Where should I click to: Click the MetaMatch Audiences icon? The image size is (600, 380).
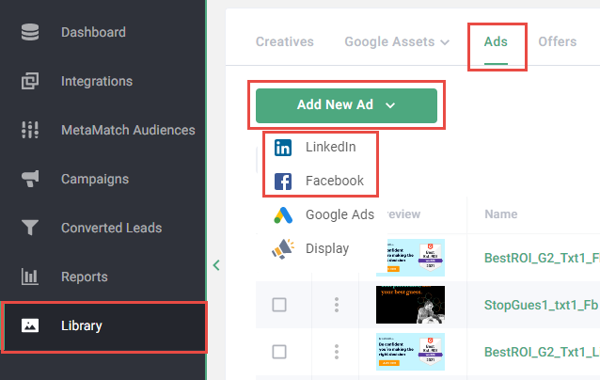point(30,131)
